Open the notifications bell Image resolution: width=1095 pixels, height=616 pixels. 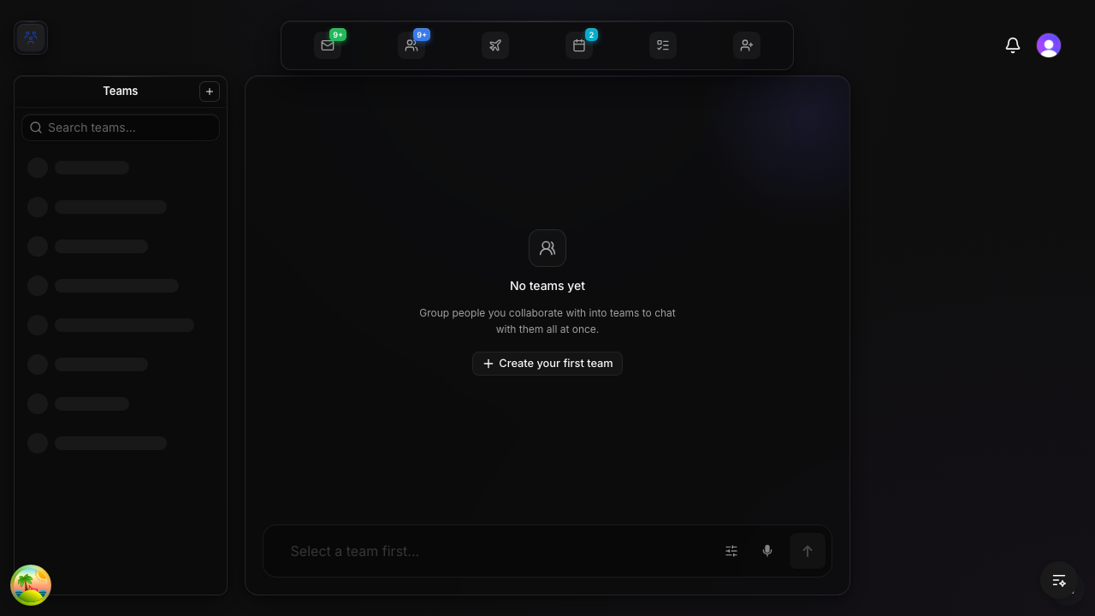tap(1013, 45)
